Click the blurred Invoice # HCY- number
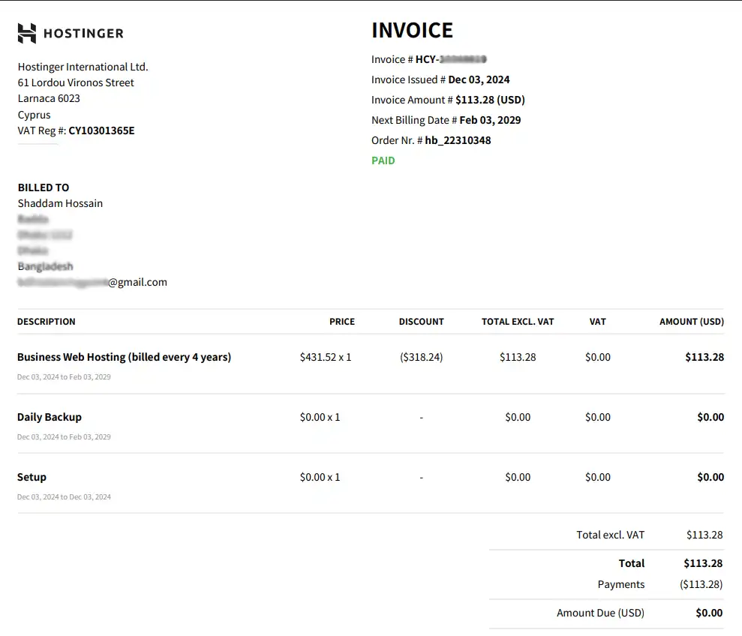 (451, 59)
